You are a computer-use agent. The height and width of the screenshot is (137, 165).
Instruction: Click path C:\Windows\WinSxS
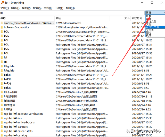(x=69, y=23)
